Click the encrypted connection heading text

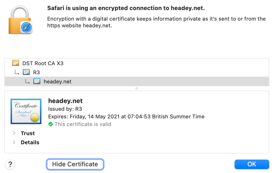coord(126,8)
